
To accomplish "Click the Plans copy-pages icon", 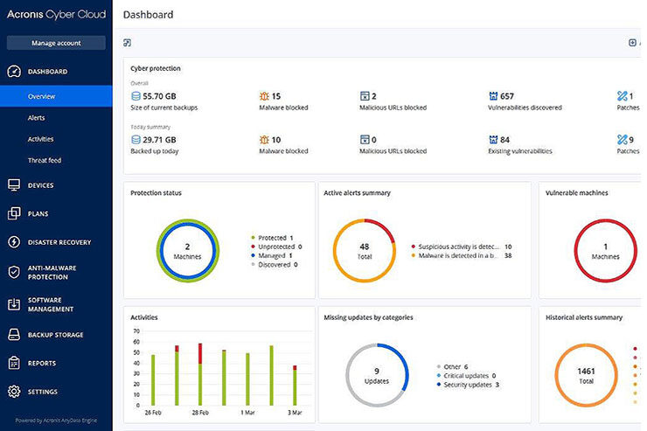I will [x=14, y=213].
